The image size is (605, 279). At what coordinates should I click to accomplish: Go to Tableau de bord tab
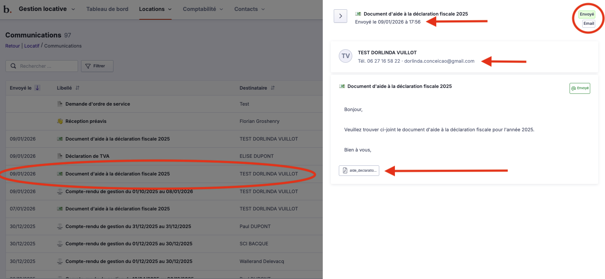[107, 9]
